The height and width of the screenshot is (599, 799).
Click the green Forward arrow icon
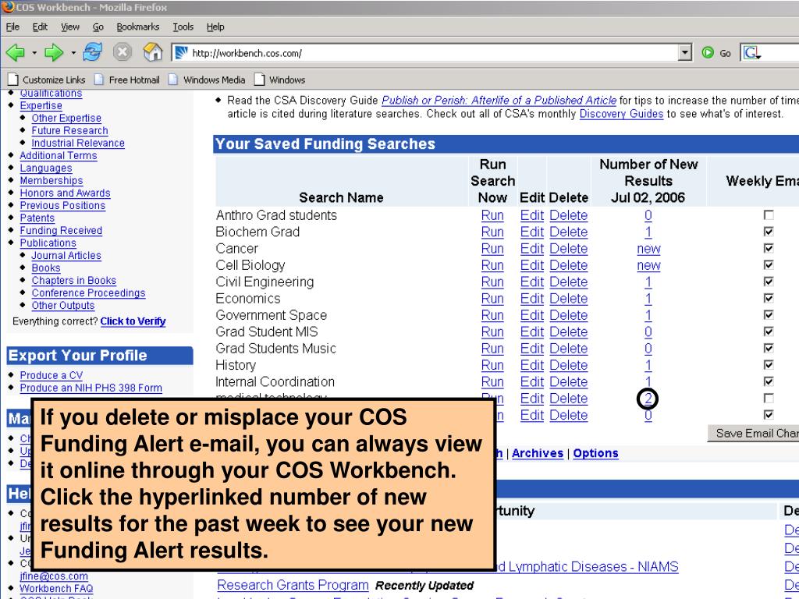54,52
